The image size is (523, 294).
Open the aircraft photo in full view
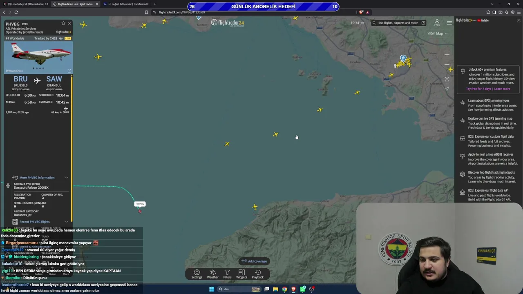click(x=38, y=58)
